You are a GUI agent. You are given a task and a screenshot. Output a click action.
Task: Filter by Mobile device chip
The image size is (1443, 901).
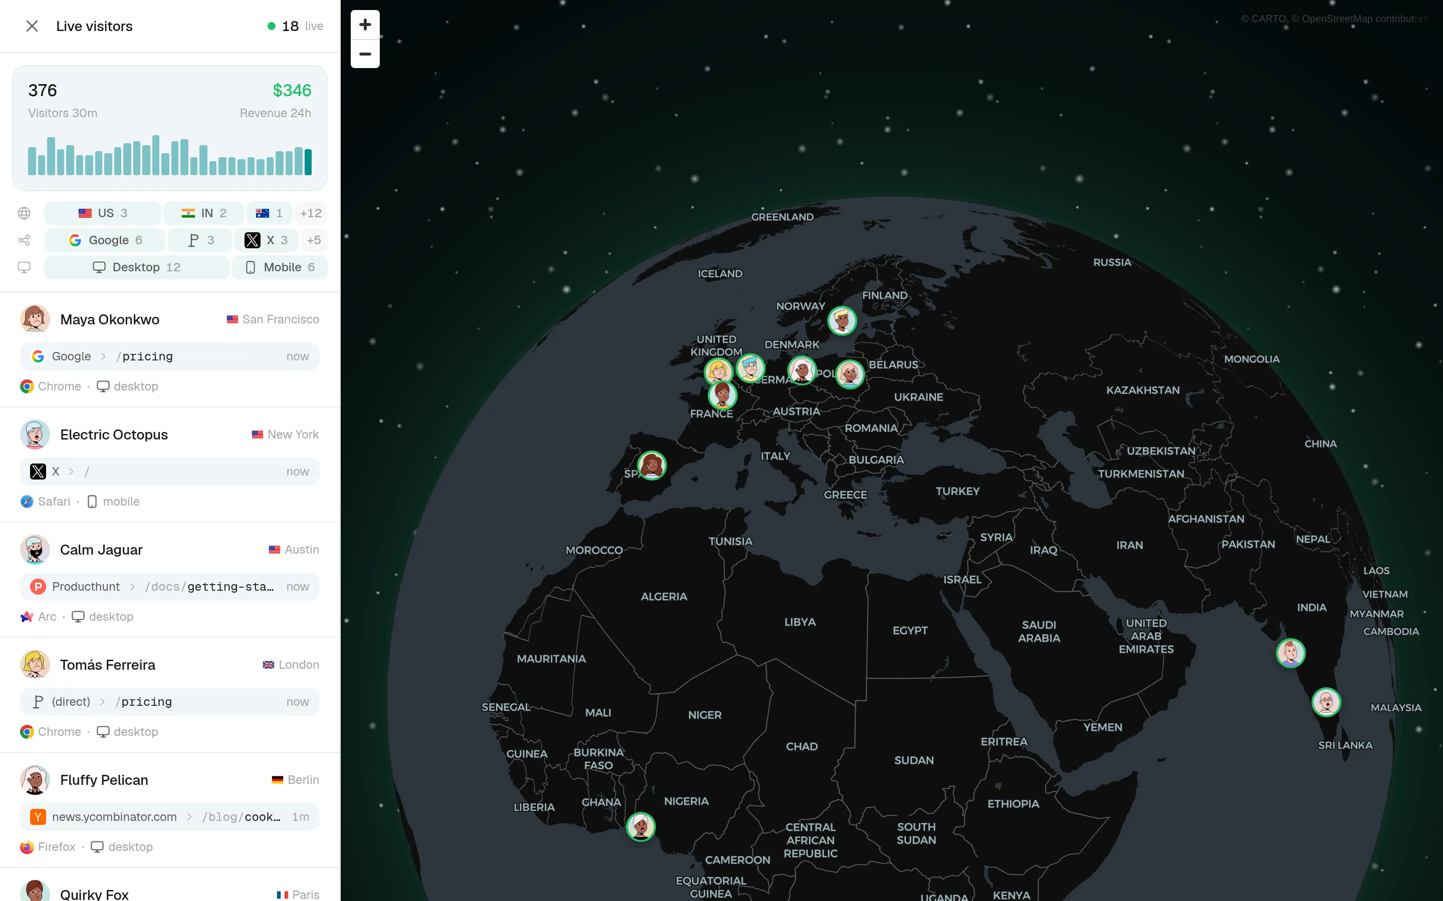pos(280,268)
